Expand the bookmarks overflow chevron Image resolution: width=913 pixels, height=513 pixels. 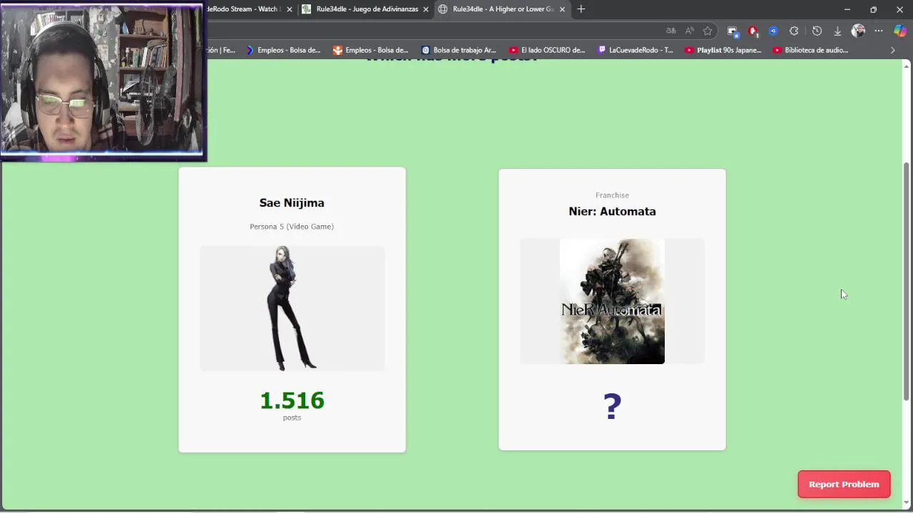pyautogui.click(x=892, y=50)
